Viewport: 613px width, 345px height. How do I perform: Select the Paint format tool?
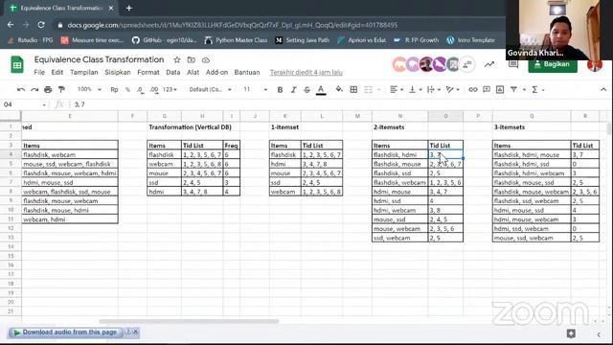61,89
